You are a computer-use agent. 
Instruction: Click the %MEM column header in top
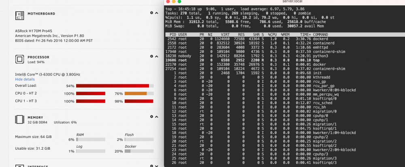click(x=285, y=34)
